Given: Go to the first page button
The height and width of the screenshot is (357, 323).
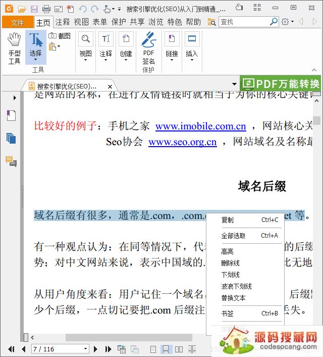Looking at the screenshot, I should tap(11, 349).
